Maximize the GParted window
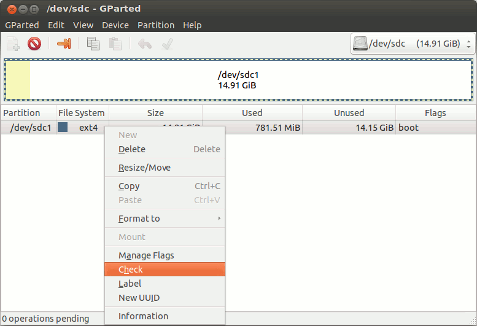This screenshot has height=326, width=477. coord(34,9)
